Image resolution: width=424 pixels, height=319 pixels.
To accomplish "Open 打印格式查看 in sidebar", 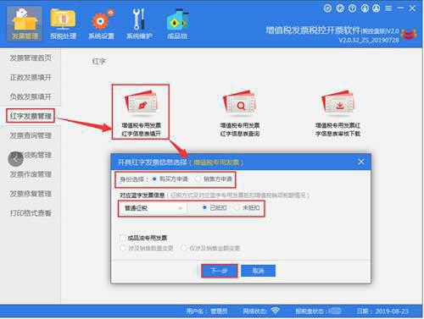I will tap(31, 213).
